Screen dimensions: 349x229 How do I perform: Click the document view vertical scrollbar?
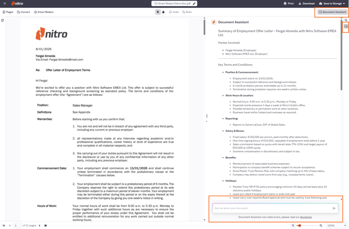click(204, 27)
